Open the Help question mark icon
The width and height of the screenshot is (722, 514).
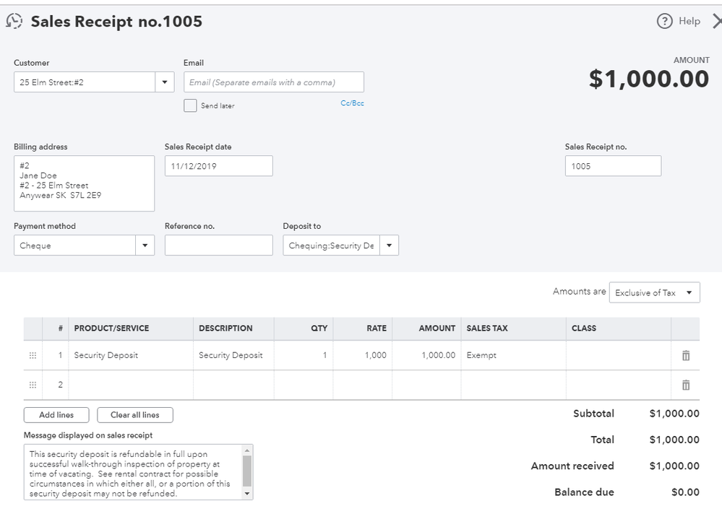click(x=664, y=22)
